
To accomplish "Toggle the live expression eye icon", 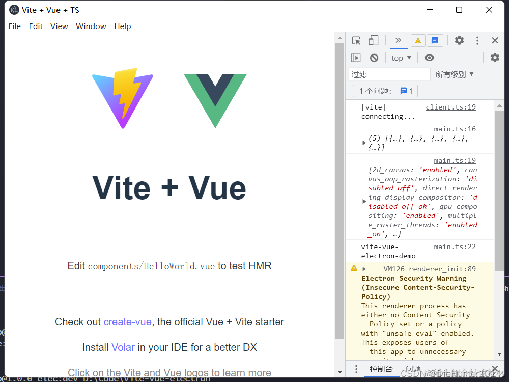I will (x=429, y=58).
